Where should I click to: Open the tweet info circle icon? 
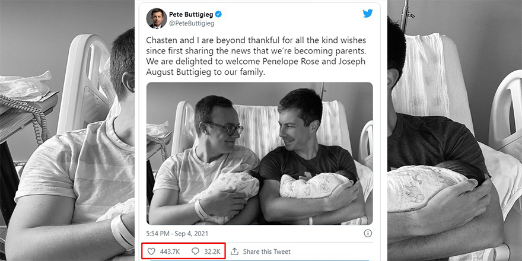(368, 233)
